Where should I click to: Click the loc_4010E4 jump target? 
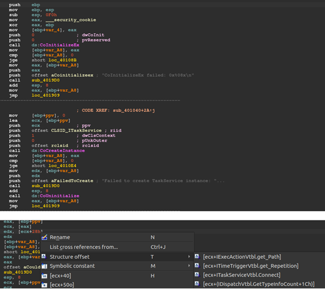(x=63, y=165)
